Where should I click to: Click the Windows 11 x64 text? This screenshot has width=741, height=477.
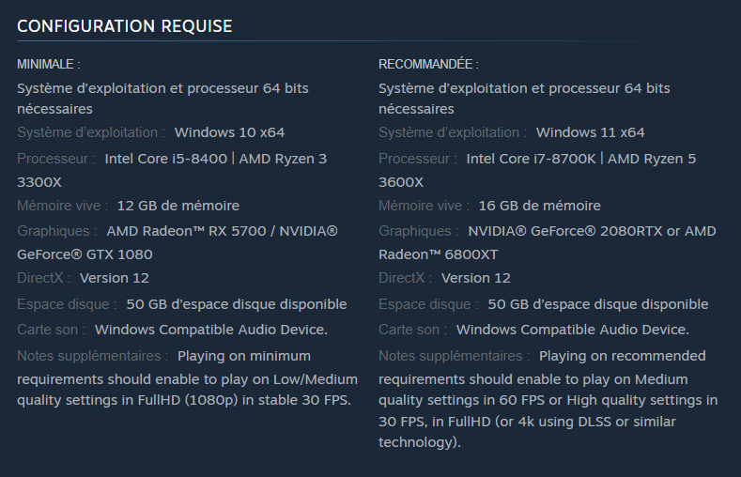coord(591,132)
